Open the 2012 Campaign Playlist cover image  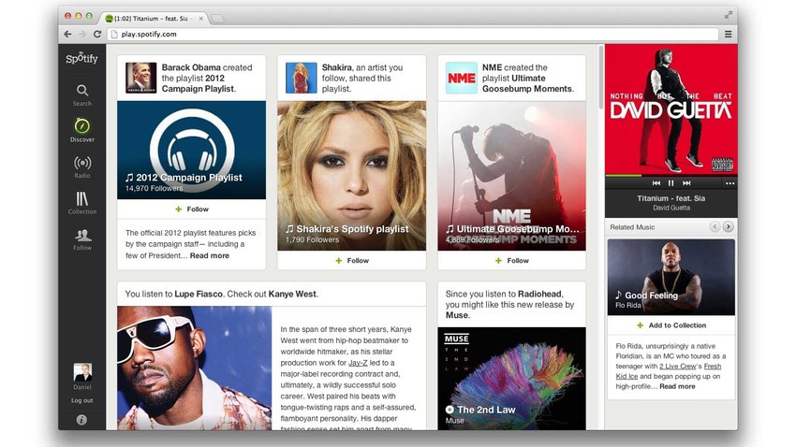click(191, 150)
